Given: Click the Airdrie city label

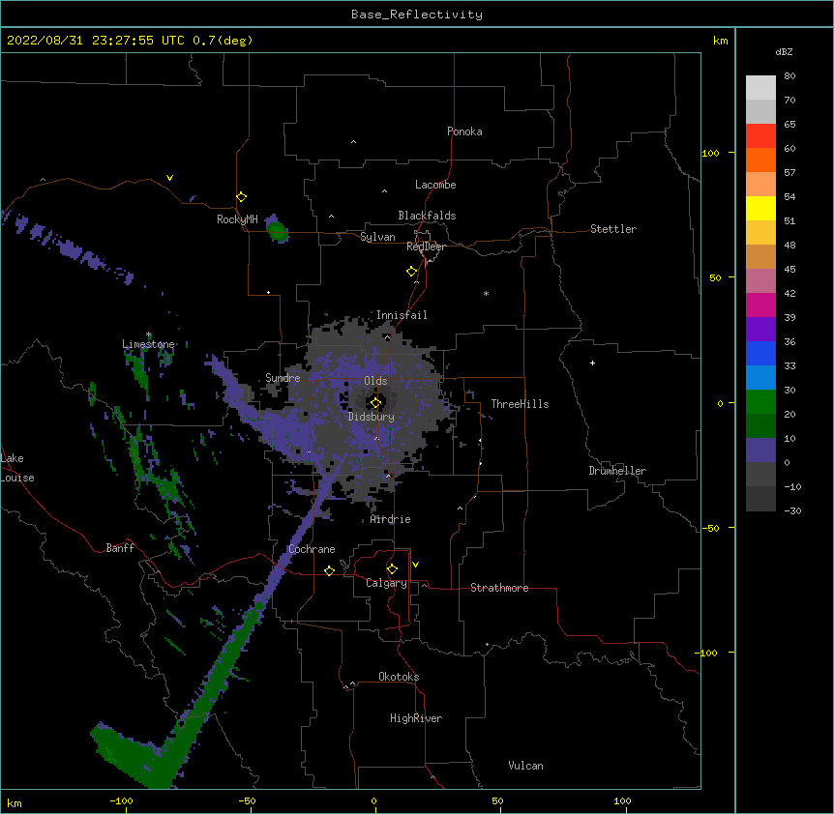Looking at the screenshot, I should tap(391, 519).
